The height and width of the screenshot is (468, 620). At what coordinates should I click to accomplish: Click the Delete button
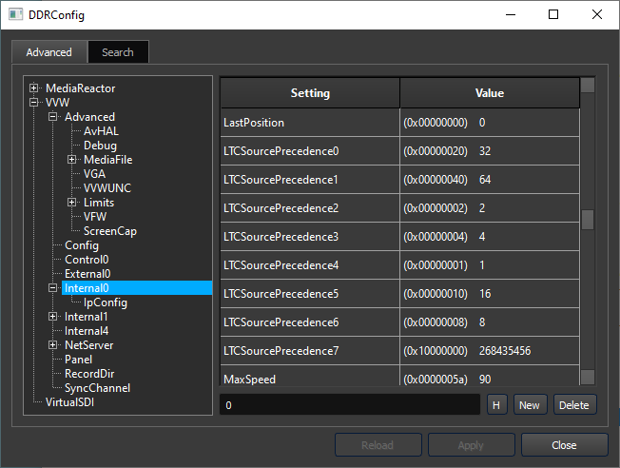tap(574, 404)
